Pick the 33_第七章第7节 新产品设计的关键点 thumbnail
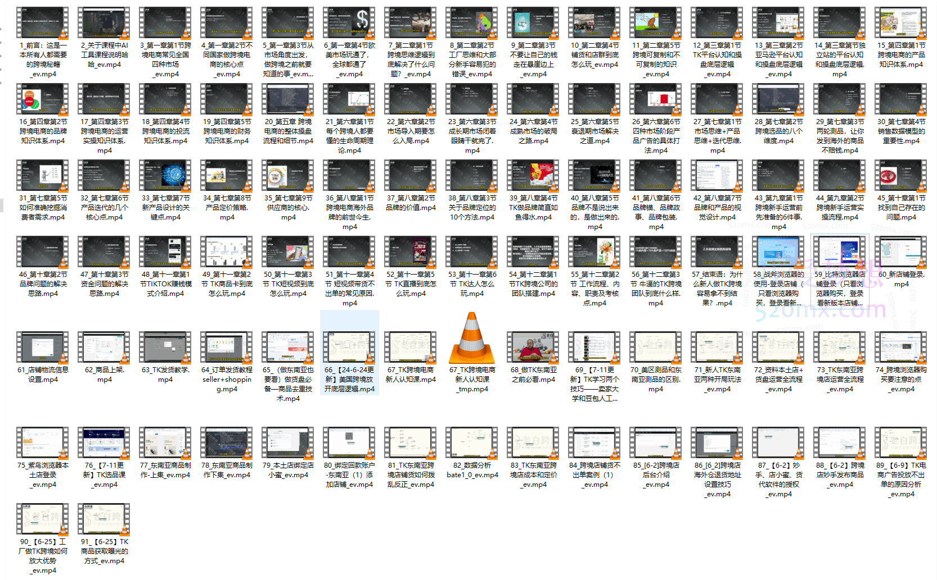 (165, 176)
